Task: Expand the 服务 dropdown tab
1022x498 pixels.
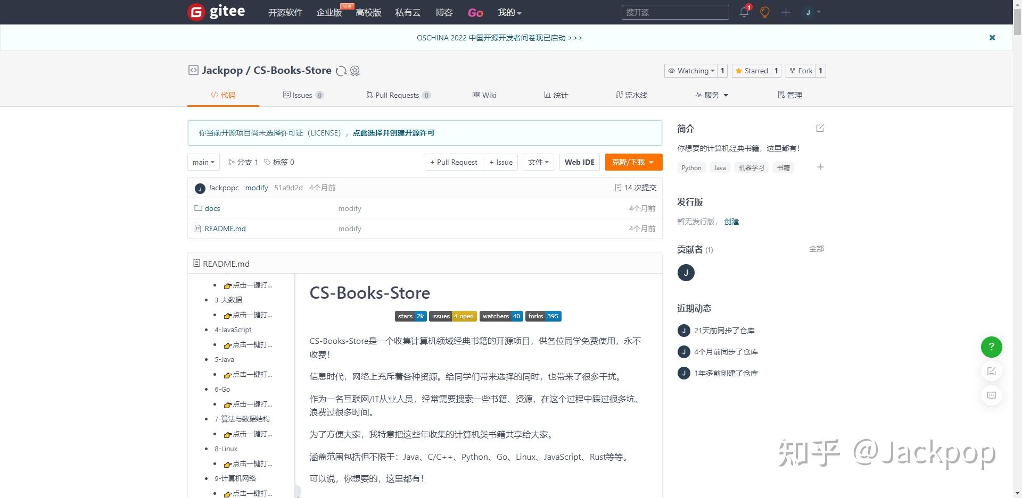Action: pos(711,95)
